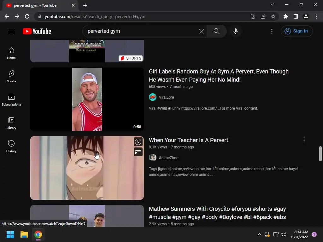
Task: Click the '608 views • 7 months ago' text
Action: tap(171, 87)
